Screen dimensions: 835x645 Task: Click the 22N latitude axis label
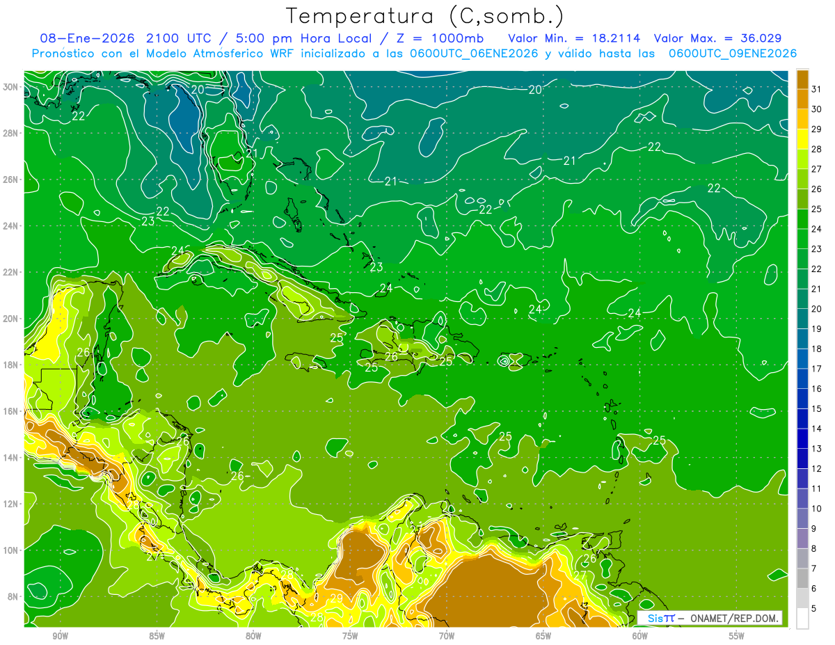click(11, 272)
